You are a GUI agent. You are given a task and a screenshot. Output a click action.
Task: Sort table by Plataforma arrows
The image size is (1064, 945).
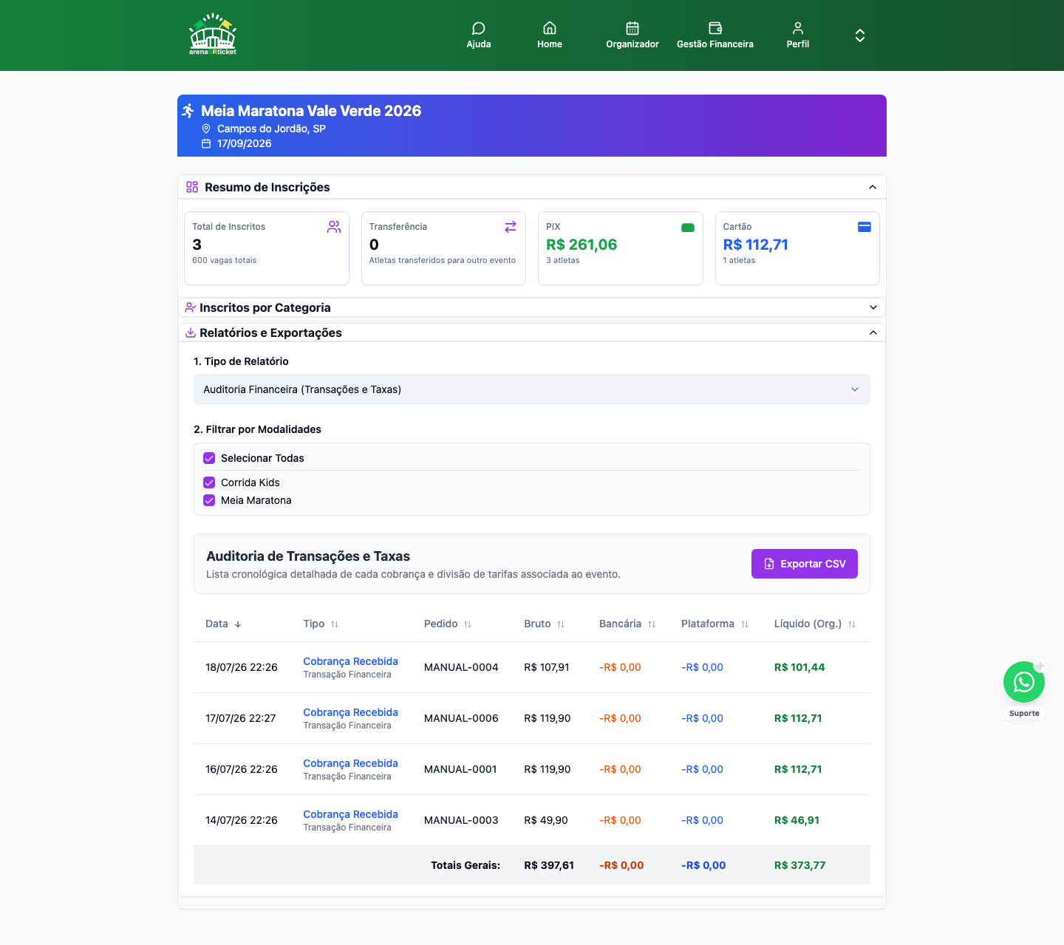(x=745, y=624)
